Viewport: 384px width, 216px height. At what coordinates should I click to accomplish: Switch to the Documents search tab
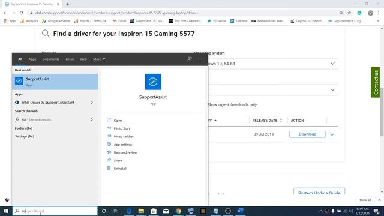tap(50, 59)
